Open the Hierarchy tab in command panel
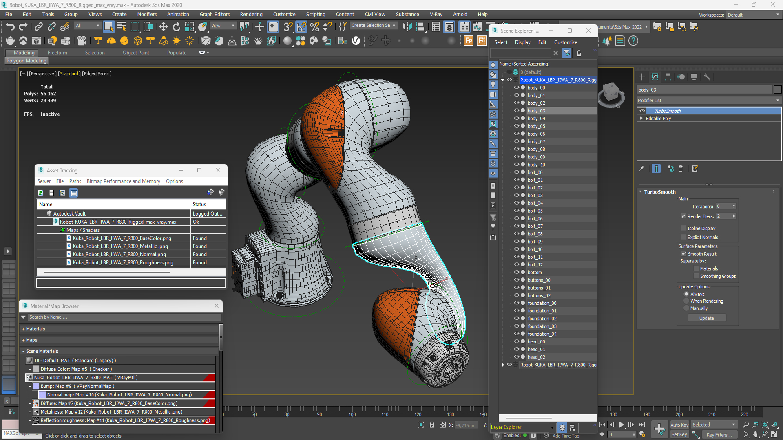 point(668,77)
